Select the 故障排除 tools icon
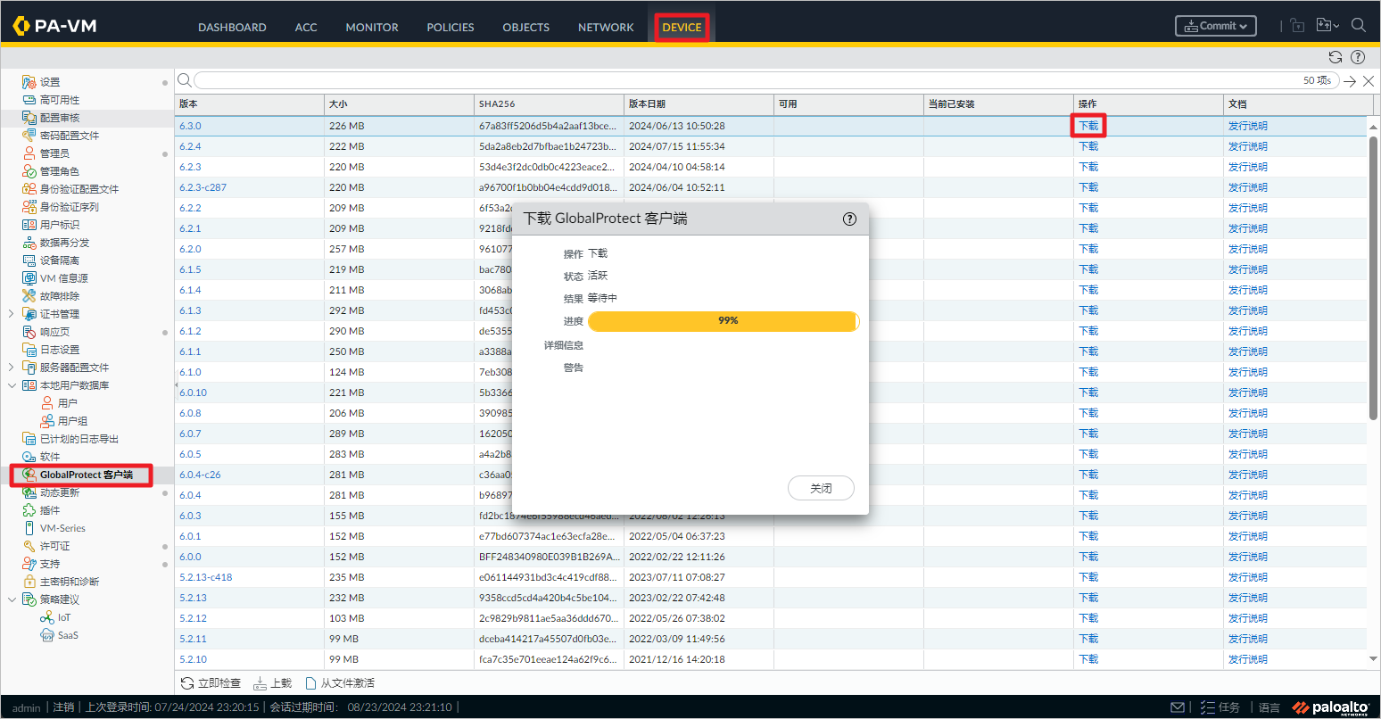Screen dimensions: 1381x719 coord(29,296)
